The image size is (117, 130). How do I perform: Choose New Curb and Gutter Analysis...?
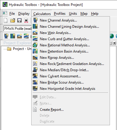[71, 39]
